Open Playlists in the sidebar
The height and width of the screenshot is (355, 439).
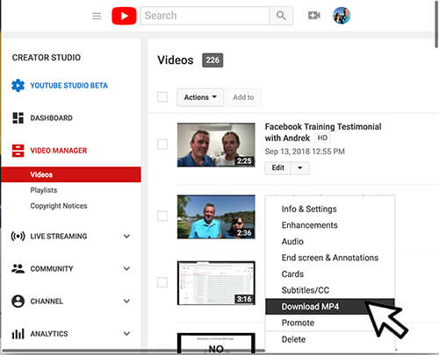click(x=44, y=190)
